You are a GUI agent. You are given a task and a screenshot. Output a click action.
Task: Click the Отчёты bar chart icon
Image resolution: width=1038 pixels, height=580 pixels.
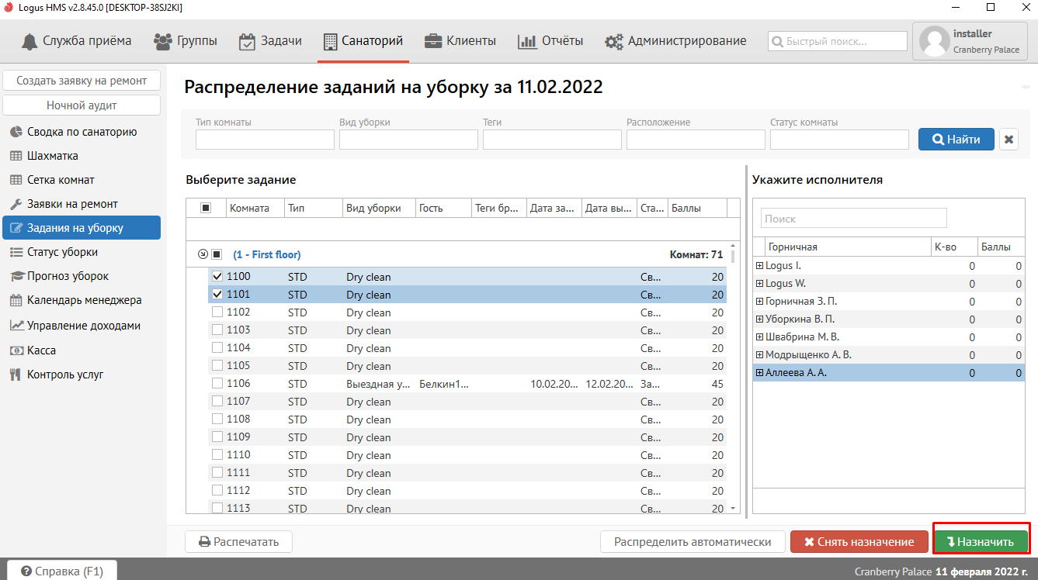[x=527, y=41]
